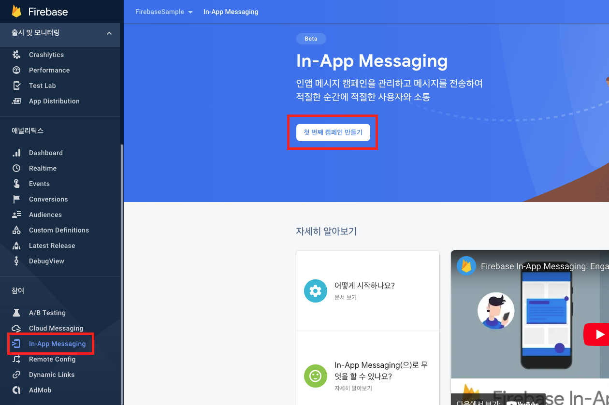Viewport: 609px width, 405px height.
Task: Open Test Lab from sidebar
Action: [43, 86]
